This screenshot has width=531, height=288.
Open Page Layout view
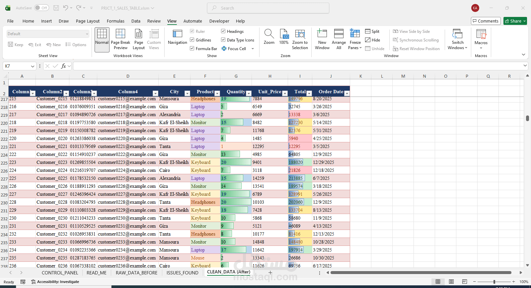coord(139,39)
